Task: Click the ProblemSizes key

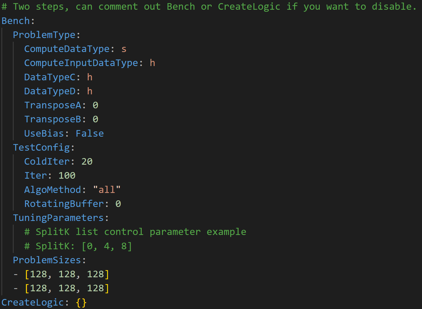Action: [x=47, y=260]
